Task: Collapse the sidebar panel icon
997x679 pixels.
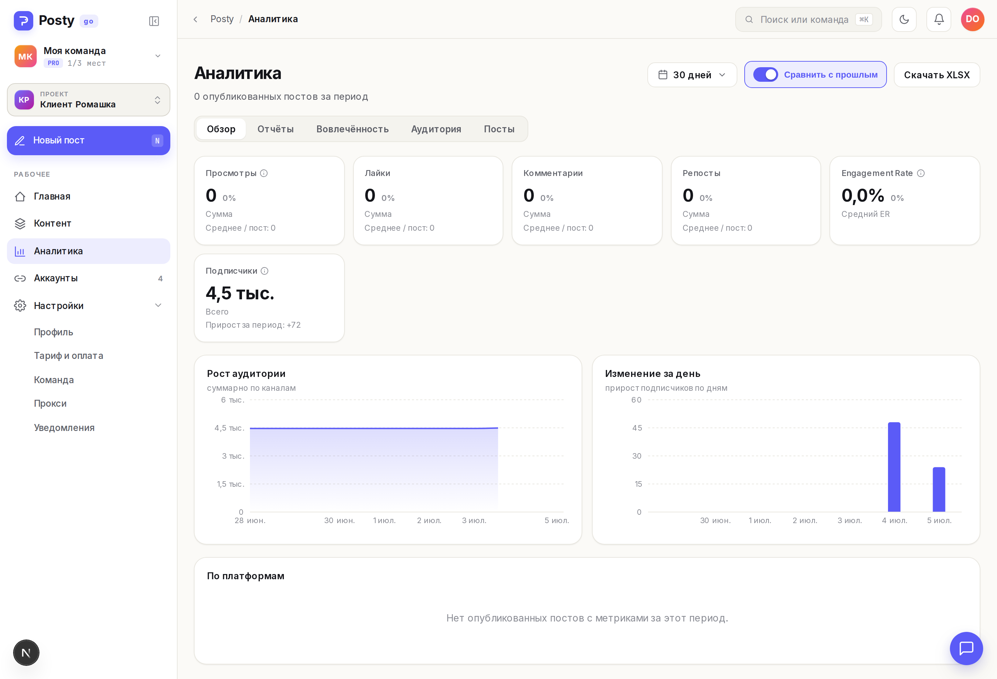Action: pyautogui.click(x=154, y=21)
